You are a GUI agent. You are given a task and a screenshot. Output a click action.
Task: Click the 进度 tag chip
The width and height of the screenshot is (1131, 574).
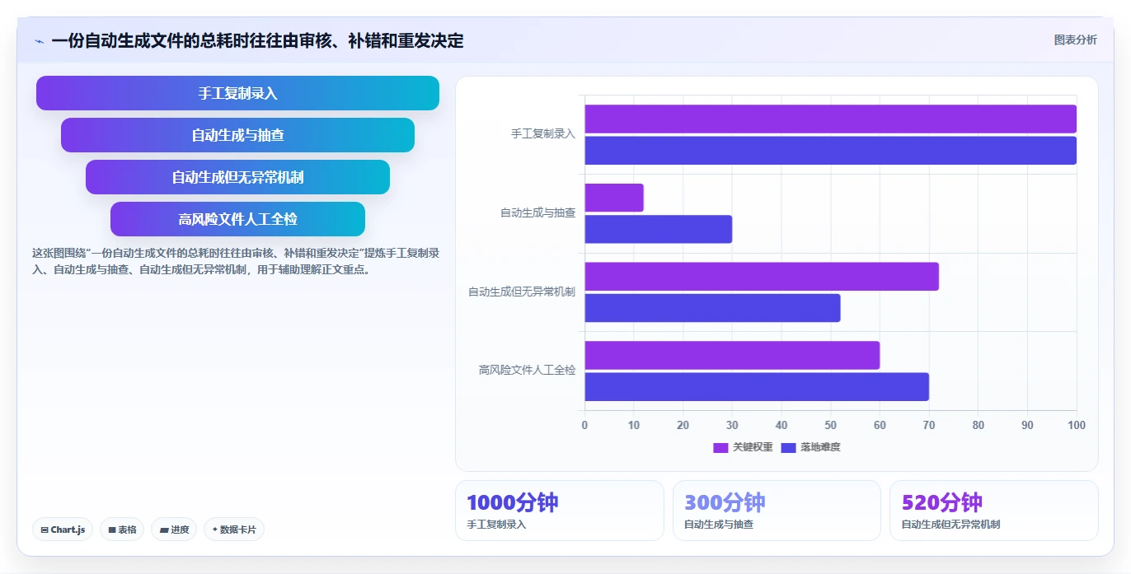174,530
